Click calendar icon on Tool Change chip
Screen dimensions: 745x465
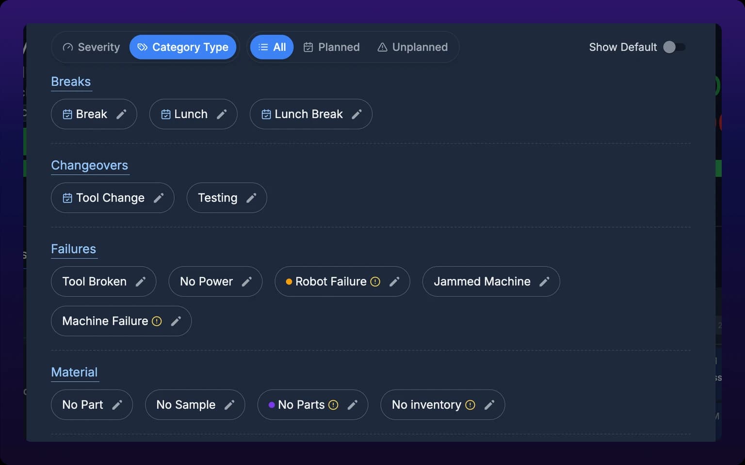pyautogui.click(x=67, y=198)
